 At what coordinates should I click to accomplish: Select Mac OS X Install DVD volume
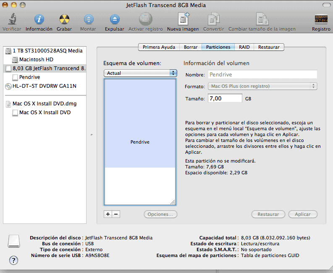[x=45, y=113]
